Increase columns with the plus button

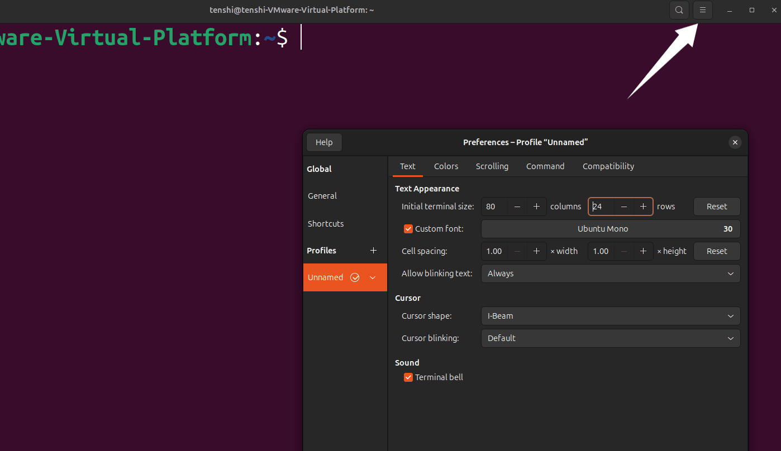(536, 207)
